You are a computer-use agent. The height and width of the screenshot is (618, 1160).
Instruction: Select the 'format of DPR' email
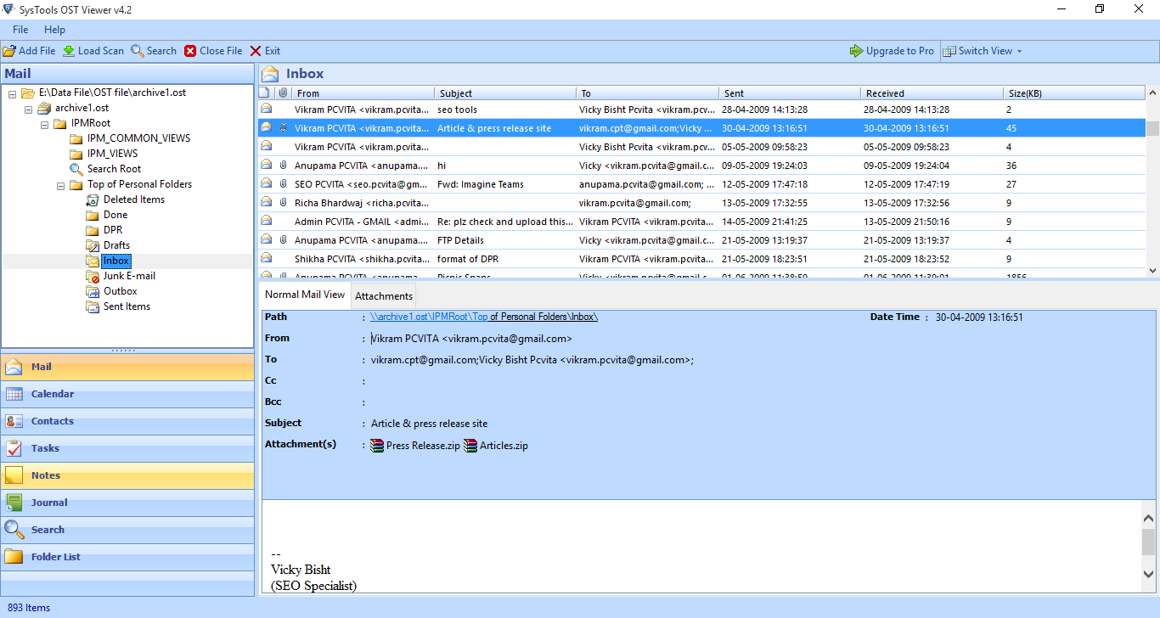701,259
